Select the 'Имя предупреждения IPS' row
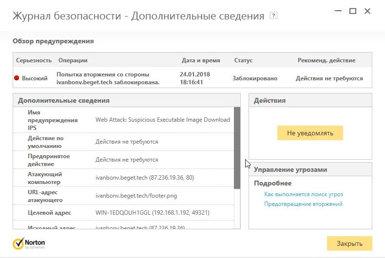 [124, 120]
